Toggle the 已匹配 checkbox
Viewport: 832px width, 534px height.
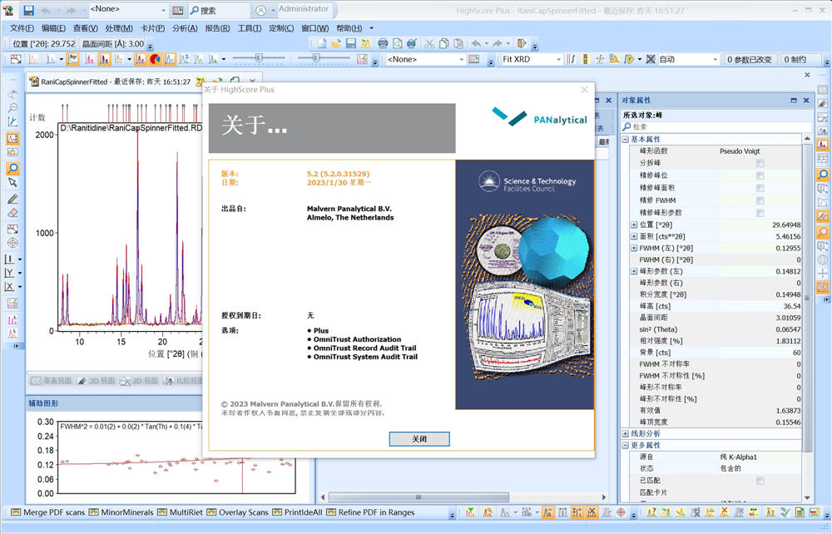point(760,481)
